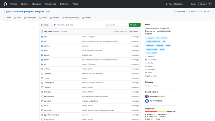View the 64 Commits history

133,31
